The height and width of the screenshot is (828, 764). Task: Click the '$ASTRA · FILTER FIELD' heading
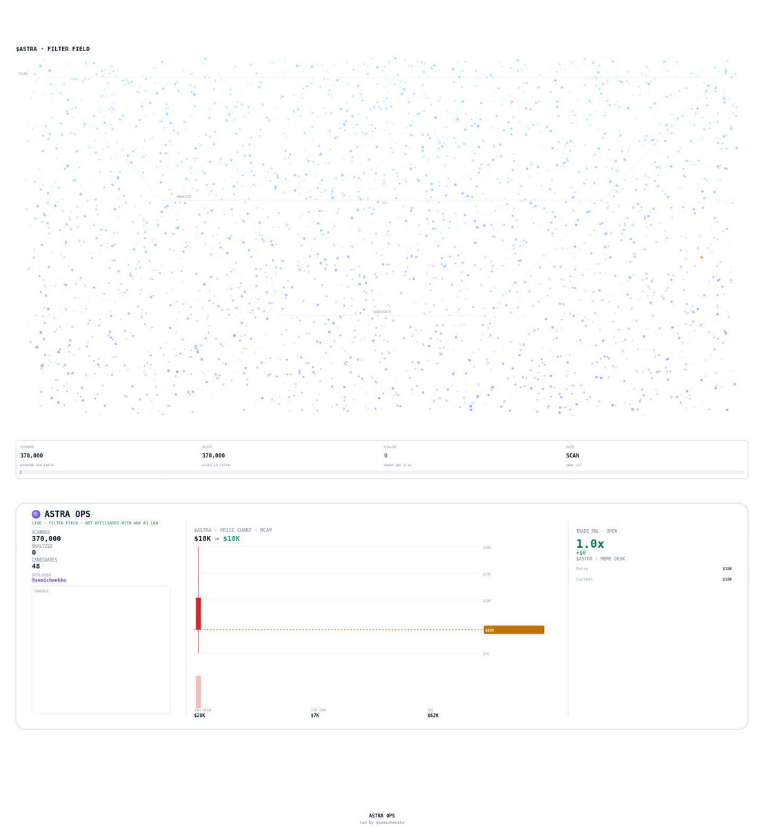coord(53,49)
